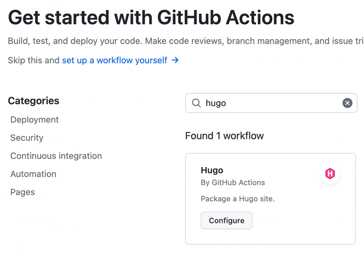Choose the Continuous integration category

[x=56, y=156]
